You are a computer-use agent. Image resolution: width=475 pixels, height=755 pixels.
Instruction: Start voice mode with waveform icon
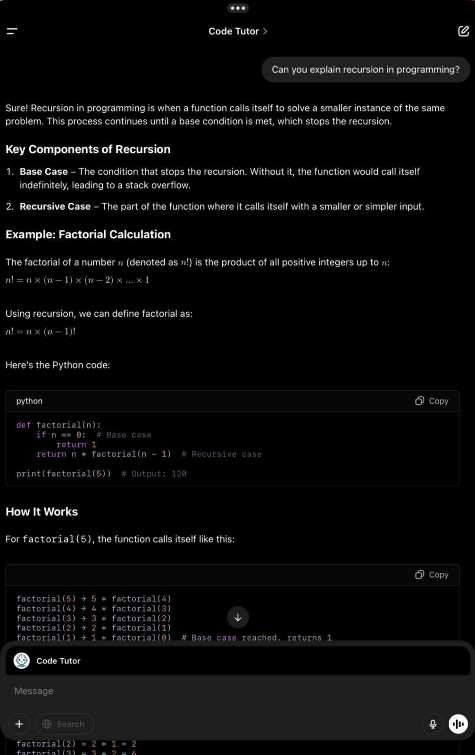pyautogui.click(x=458, y=724)
